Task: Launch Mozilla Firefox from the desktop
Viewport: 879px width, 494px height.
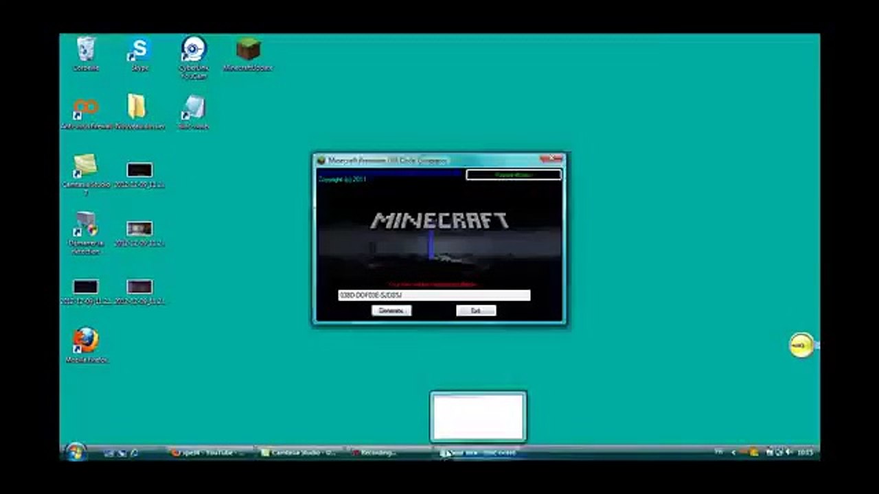Action: tap(86, 345)
